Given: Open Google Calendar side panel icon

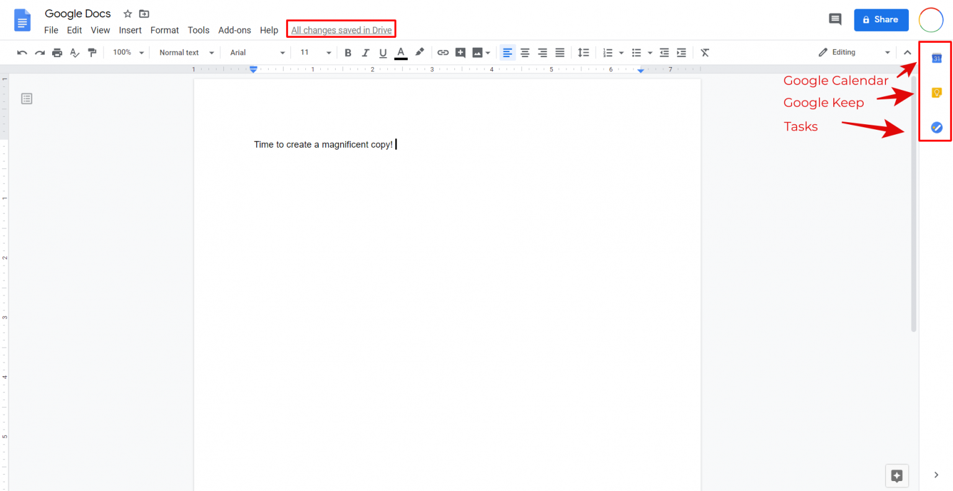Looking at the screenshot, I should pyautogui.click(x=936, y=58).
